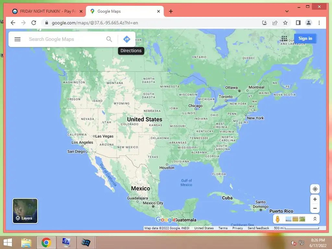This screenshot has width=332, height=249.
Task: Click the muted volume tray icon
Action: [293, 243]
